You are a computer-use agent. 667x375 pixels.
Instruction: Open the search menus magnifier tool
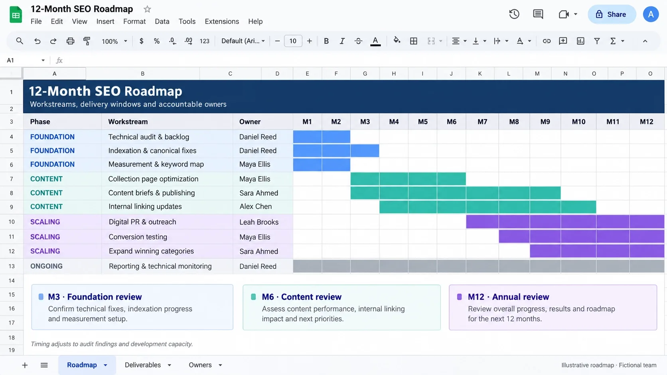[19, 41]
